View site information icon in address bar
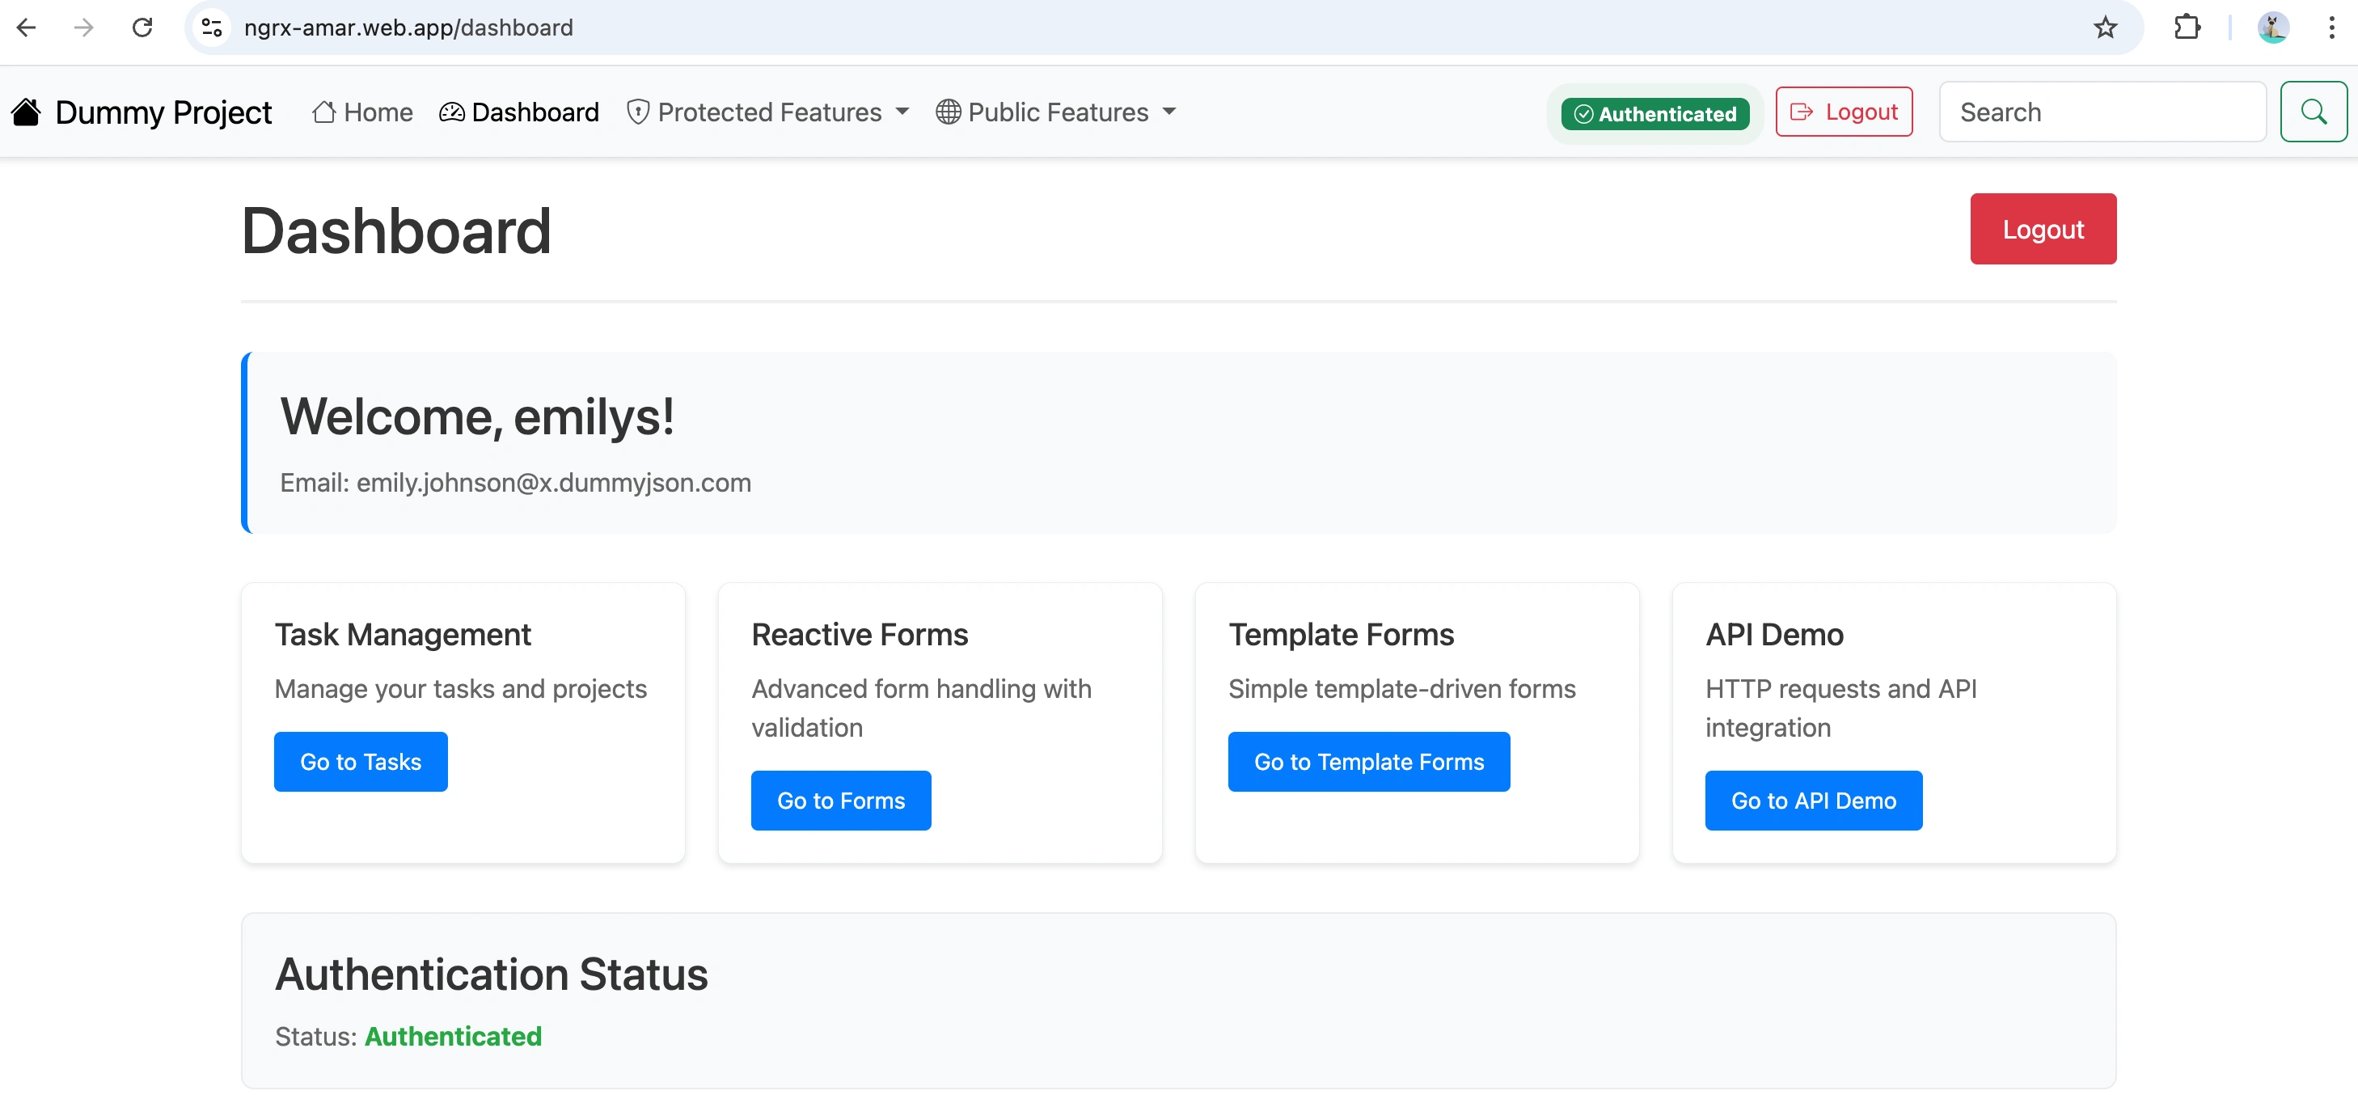The width and height of the screenshot is (2358, 1116). [x=211, y=27]
